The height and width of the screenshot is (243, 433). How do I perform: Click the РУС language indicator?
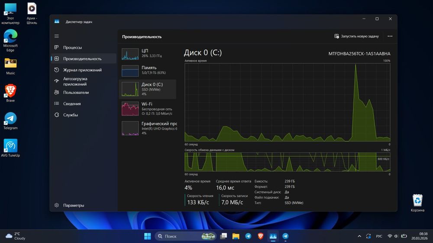379,236
